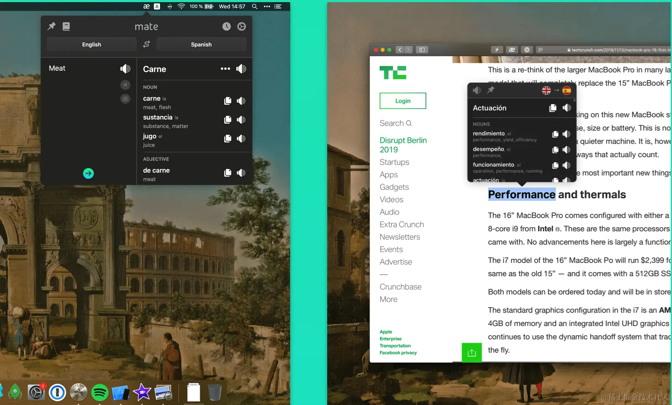This screenshot has width=672, height=405.
Task: Open Wi-Fi menu bar status
Action: click(181, 6)
